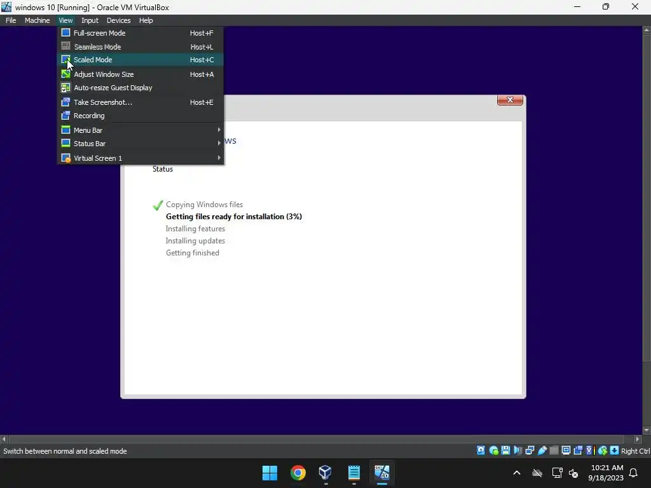Click the hard disk activity indicator
The height and width of the screenshot is (488, 651).
pyautogui.click(x=481, y=451)
